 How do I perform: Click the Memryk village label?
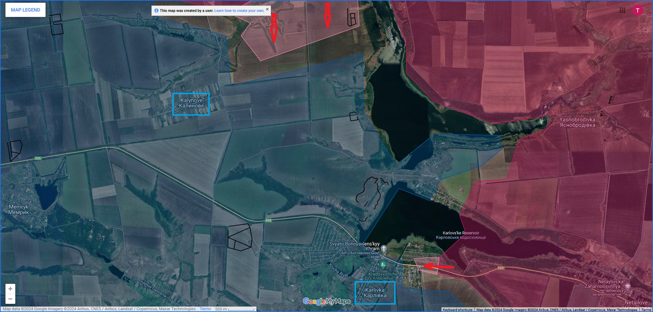pyautogui.click(x=18, y=209)
